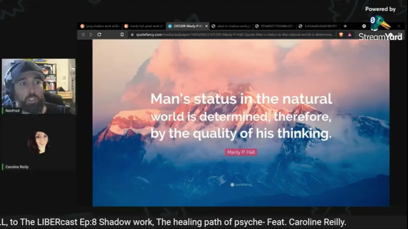Click the jung shadow work tab favicon

(x=83, y=26)
